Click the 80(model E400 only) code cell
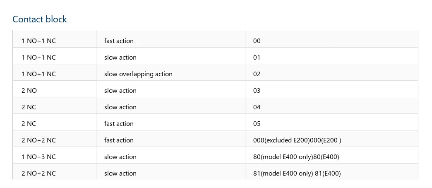432x188 pixels. pos(331,155)
